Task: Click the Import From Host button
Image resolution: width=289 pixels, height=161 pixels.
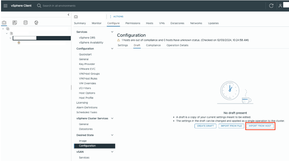Action: pos(260,126)
